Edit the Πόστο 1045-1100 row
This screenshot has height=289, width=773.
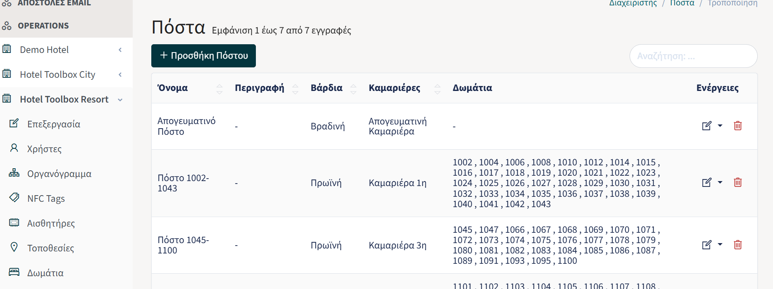[x=707, y=245]
